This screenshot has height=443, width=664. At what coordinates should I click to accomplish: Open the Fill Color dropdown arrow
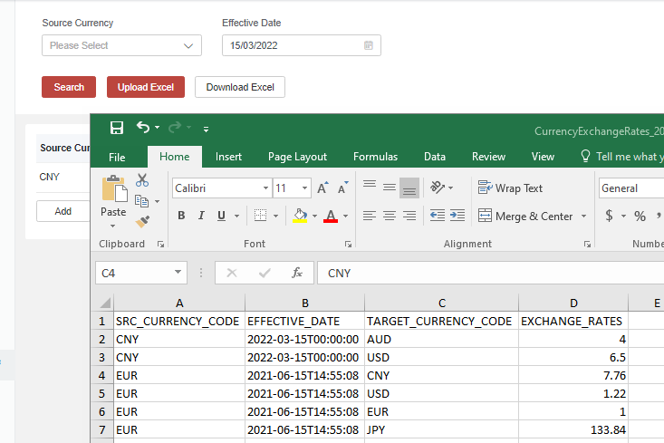[x=314, y=216]
